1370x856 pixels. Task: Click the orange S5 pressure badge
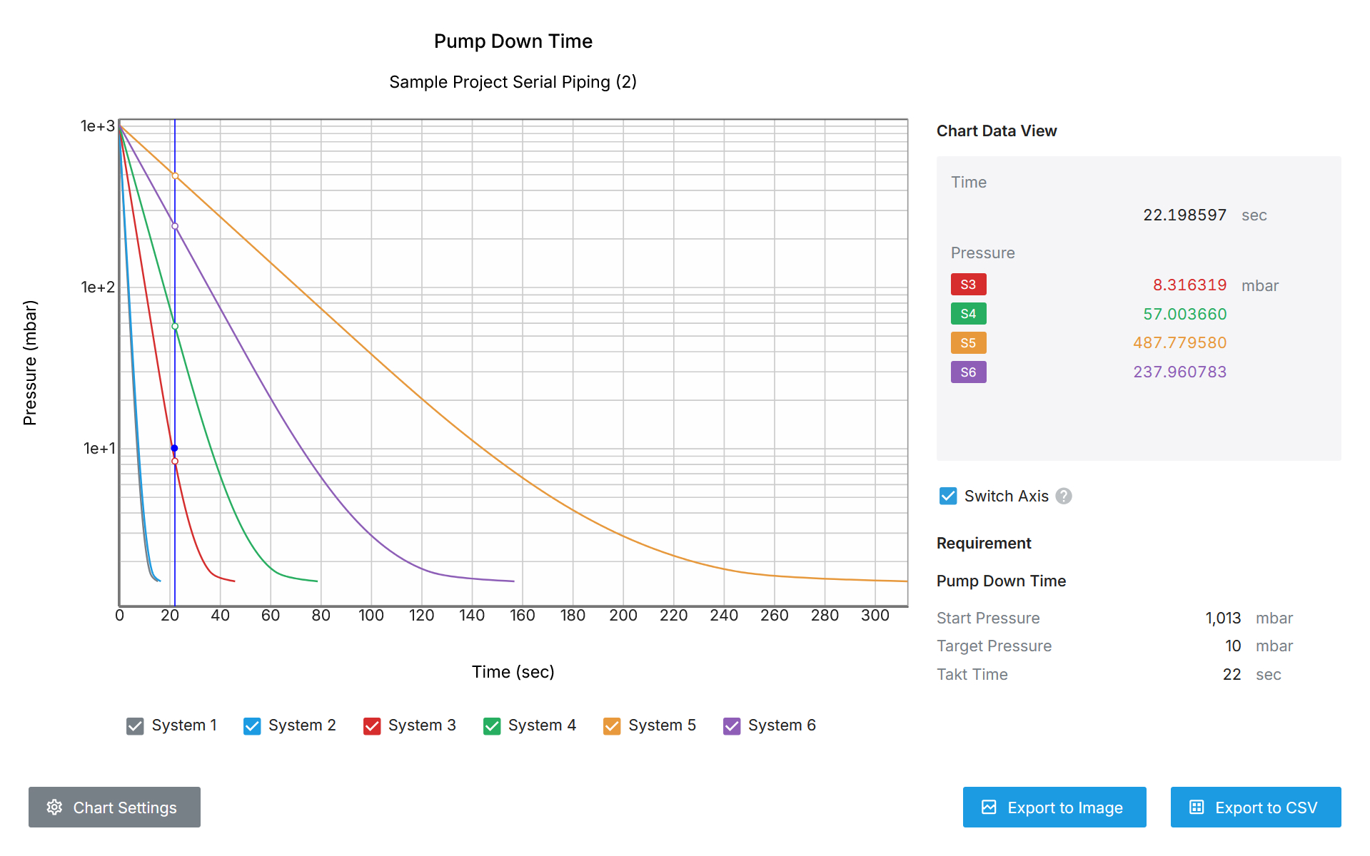[x=969, y=343]
